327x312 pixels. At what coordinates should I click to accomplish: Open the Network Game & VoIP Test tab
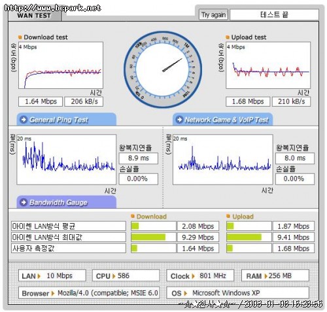(x=222, y=119)
